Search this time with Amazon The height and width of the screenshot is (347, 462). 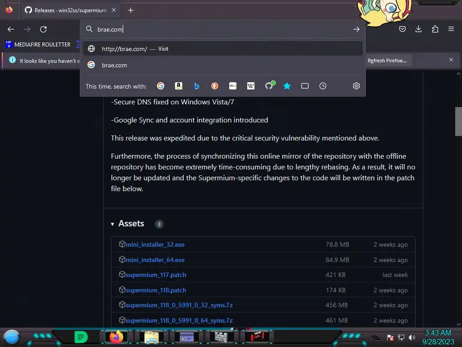coord(179,86)
